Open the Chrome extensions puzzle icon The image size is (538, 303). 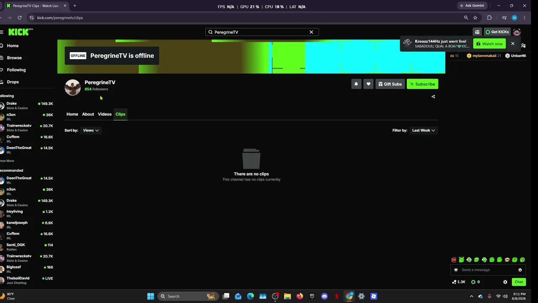[489, 18]
